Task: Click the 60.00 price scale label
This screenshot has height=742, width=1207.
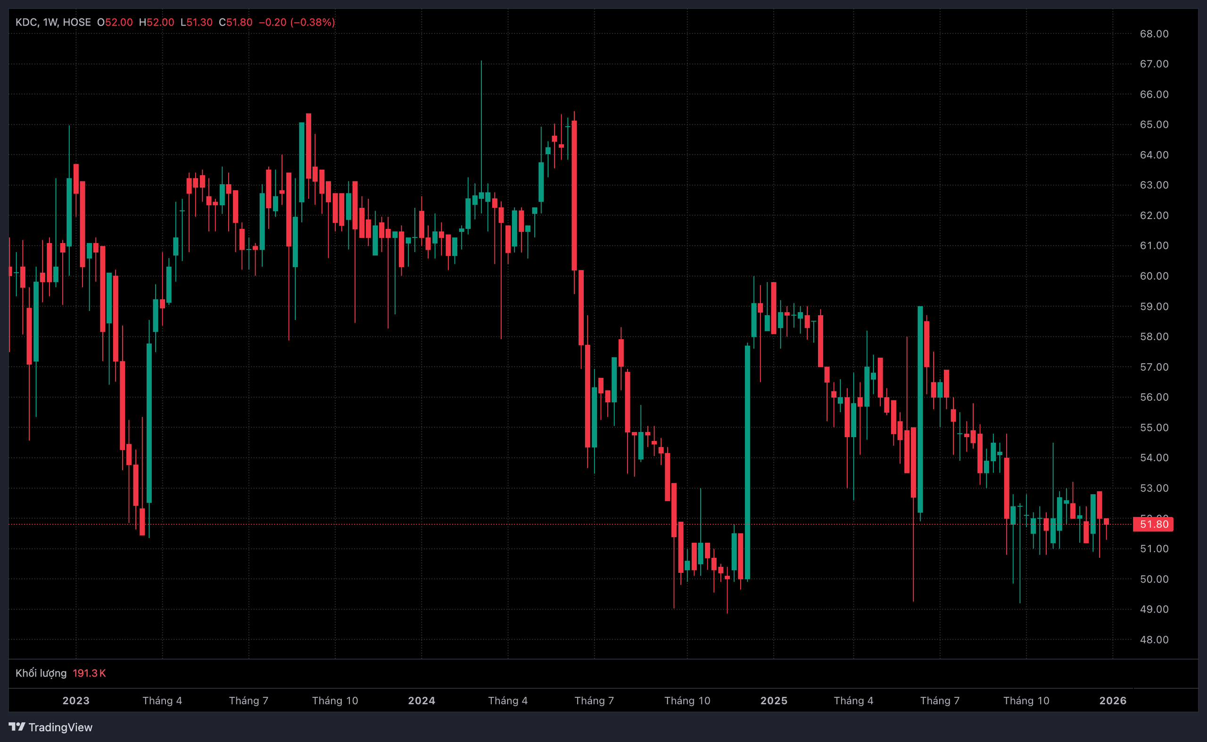Action: (1153, 276)
